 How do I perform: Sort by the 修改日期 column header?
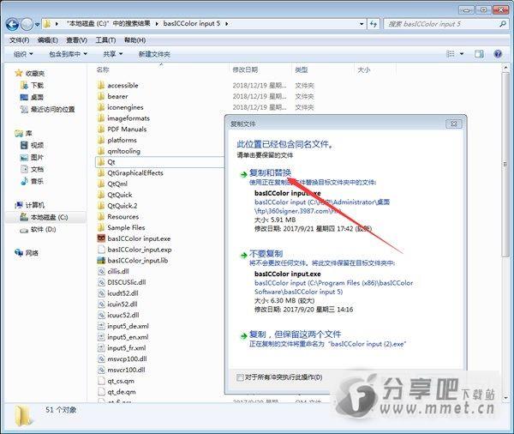point(245,69)
